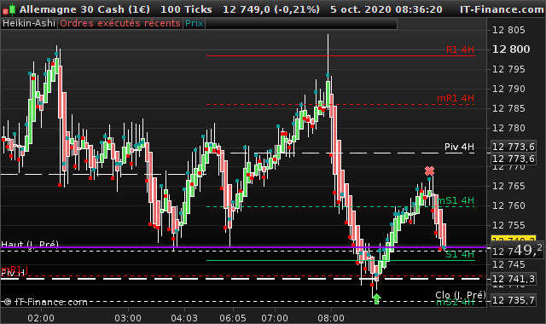This screenshot has width=546, height=324.
Task: Click the 12 805 price axis value
Action: coord(508,31)
